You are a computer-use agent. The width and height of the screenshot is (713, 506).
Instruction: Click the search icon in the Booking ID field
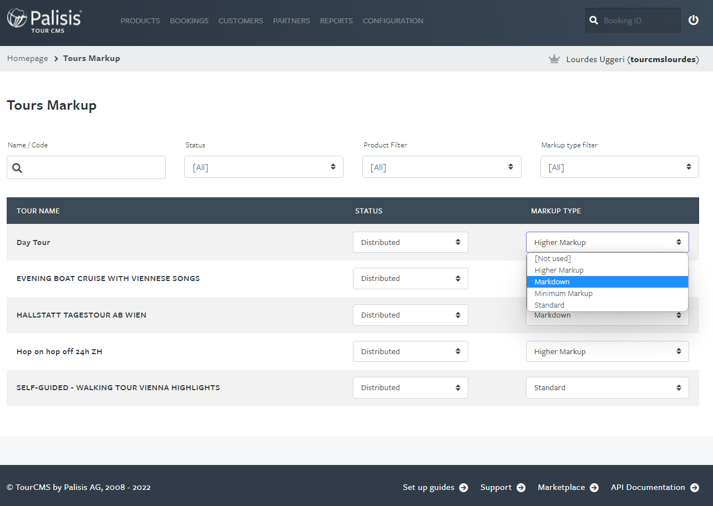(594, 20)
